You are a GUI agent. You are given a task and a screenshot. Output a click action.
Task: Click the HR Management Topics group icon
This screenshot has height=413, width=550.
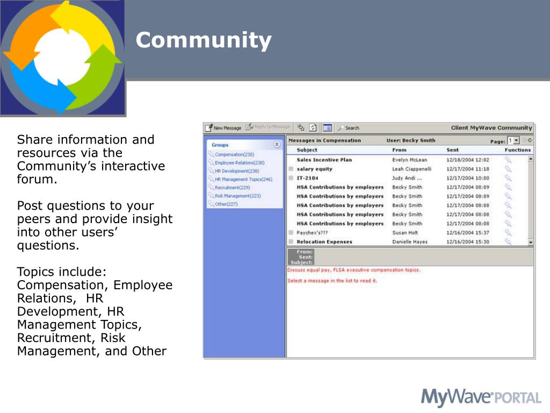coord(211,179)
